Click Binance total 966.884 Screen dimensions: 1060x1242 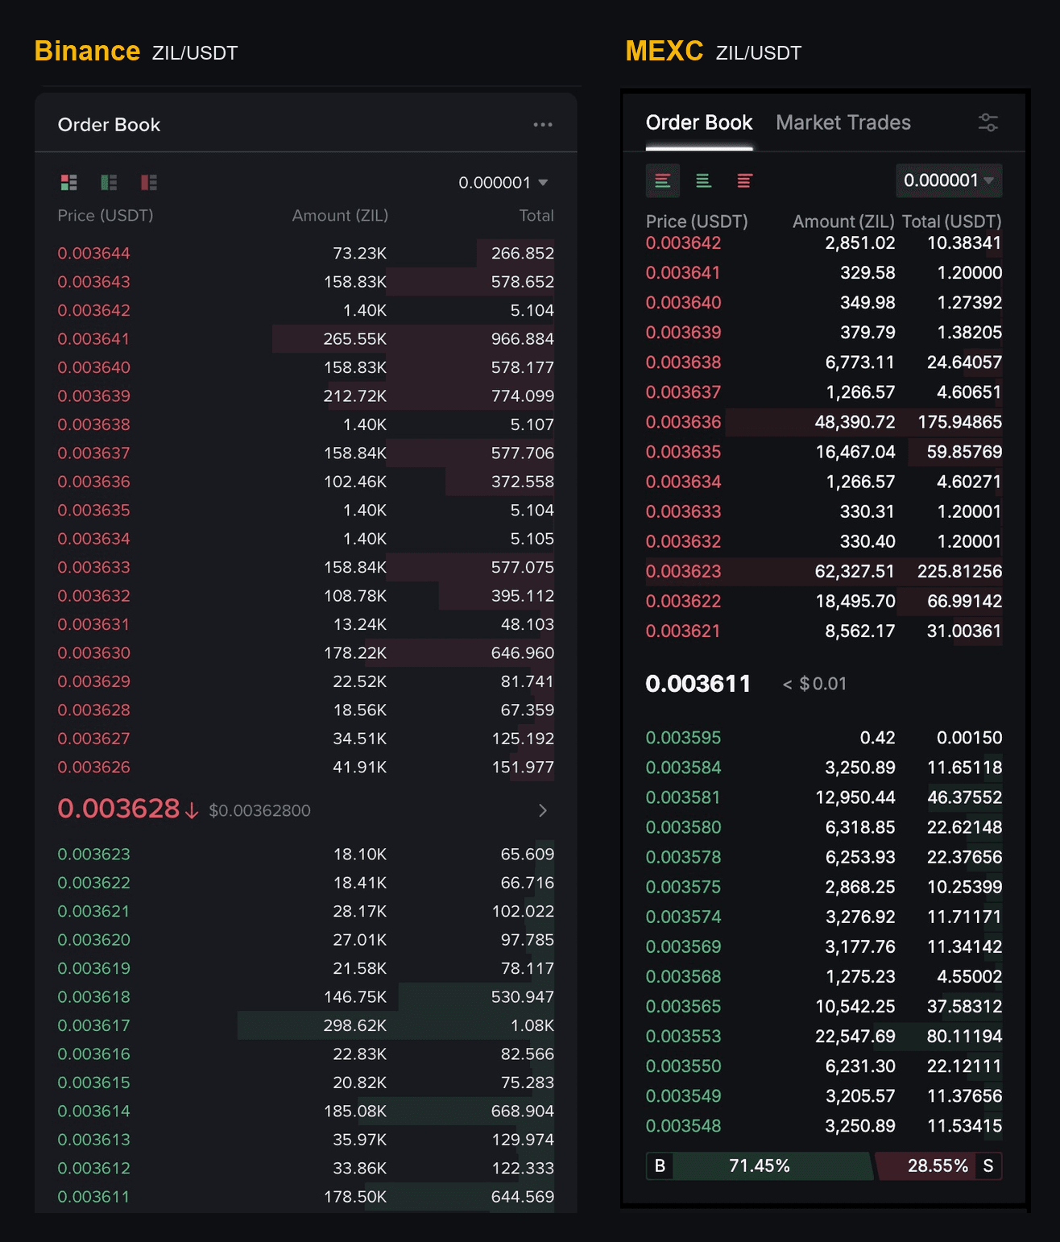(x=523, y=339)
